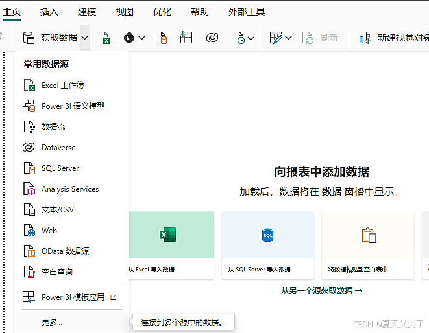Switch to the 插入 tab
This screenshot has height=333, width=429.
pos(49,12)
